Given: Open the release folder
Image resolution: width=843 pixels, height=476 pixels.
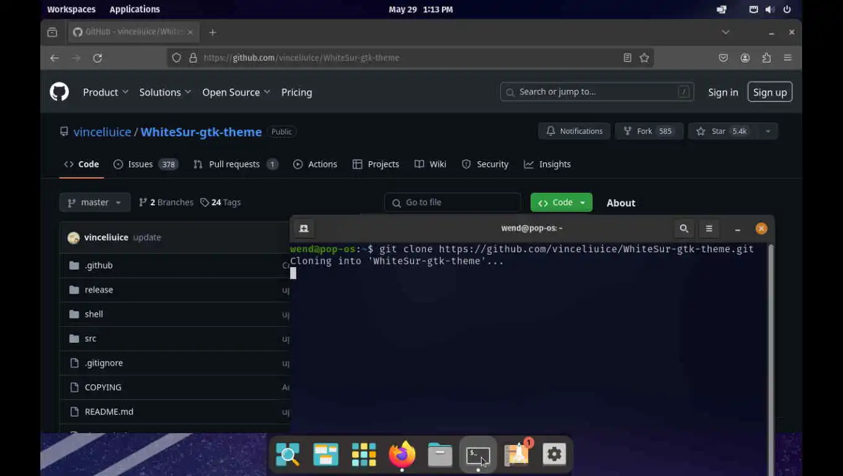Looking at the screenshot, I should click(x=99, y=289).
